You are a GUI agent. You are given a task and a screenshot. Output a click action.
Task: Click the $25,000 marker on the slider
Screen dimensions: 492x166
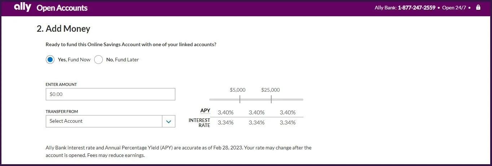271,99
